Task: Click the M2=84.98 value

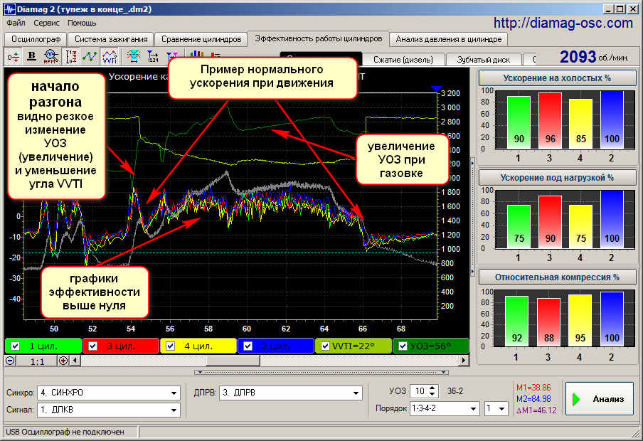Action: [x=533, y=399]
